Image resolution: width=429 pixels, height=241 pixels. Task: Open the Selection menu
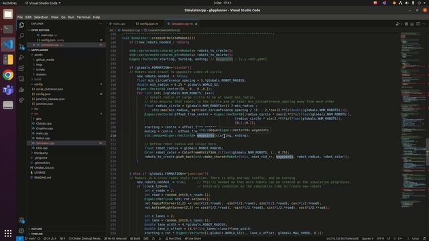point(41,17)
